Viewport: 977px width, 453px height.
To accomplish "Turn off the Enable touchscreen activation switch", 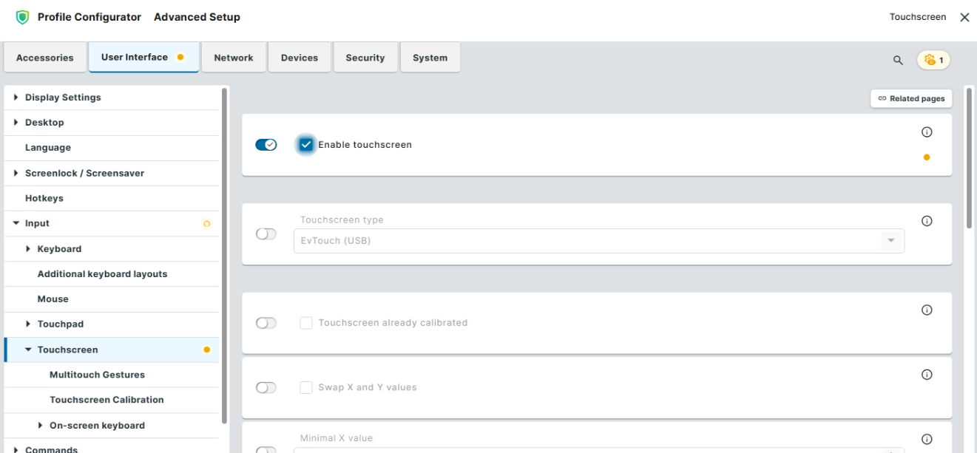I will point(266,145).
